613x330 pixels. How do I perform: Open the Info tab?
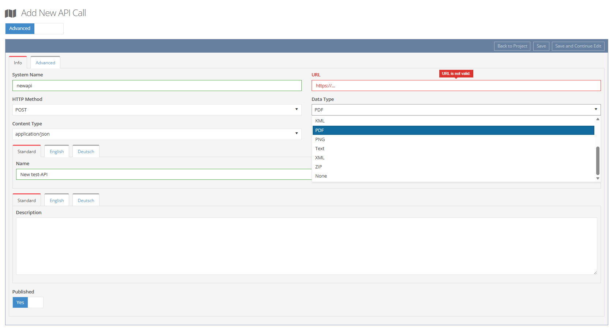[x=18, y=63]
